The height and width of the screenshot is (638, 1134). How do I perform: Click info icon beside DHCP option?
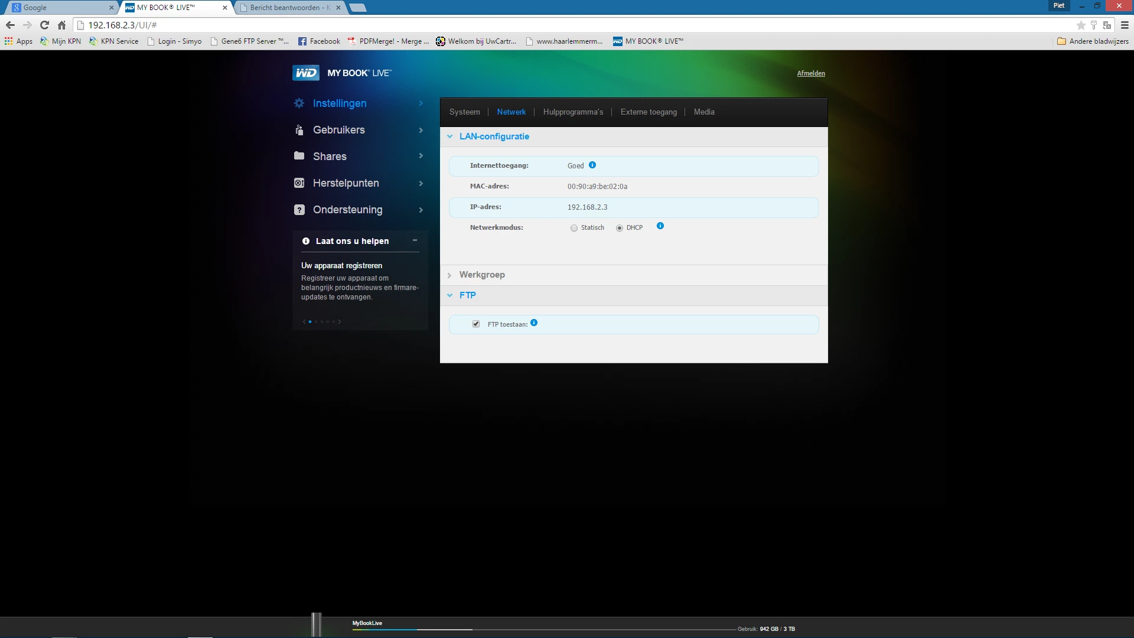click(660, 226)
